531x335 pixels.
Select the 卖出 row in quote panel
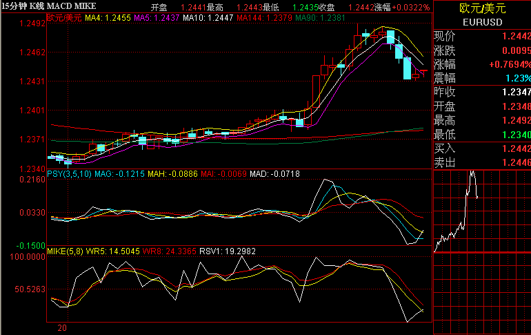pyautogui.click(x=482, y=163)
